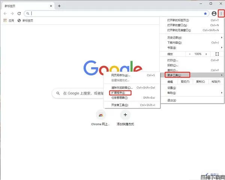Select the 新标签页 tab
Viewport: 225px width, 180px height.
click(27, 6)
